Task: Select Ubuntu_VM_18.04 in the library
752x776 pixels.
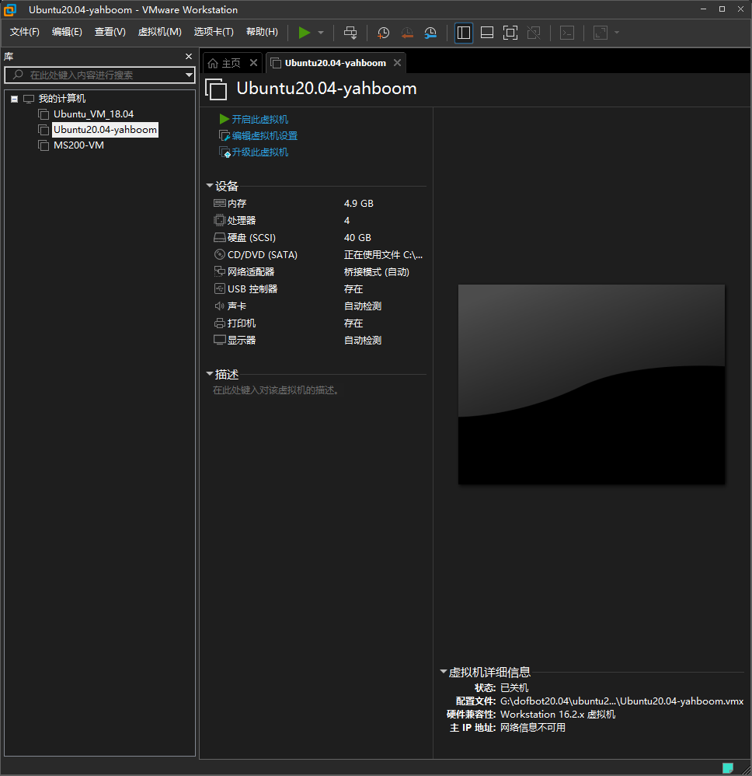Action: pyautogui.click(x=93, y=114)
